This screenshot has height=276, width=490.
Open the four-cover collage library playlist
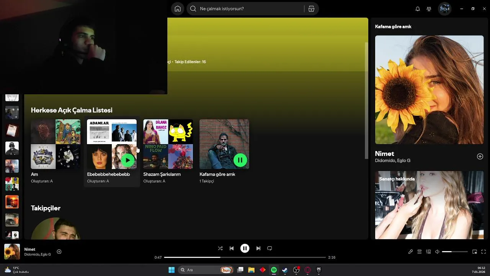click(x=12, y=184)
